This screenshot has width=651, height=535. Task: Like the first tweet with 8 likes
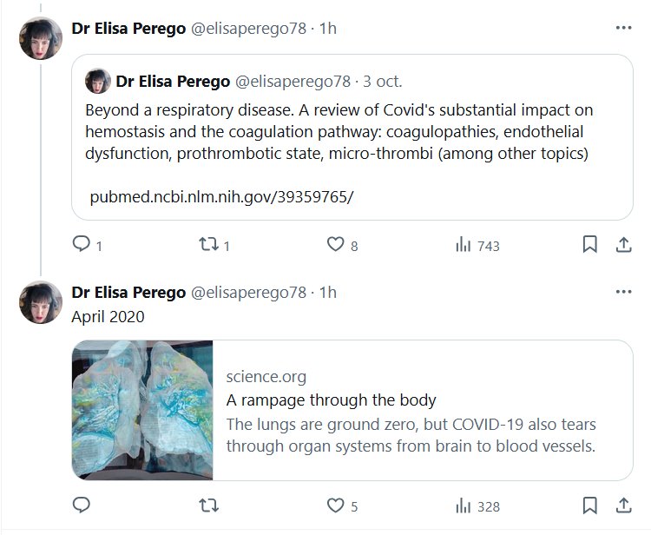[335, 245]
